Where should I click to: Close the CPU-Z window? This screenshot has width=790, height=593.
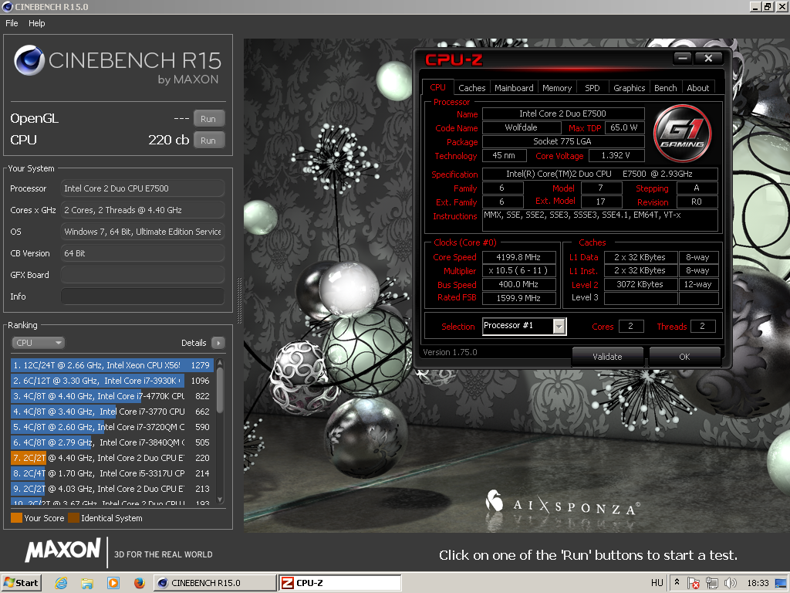(708, 58)
